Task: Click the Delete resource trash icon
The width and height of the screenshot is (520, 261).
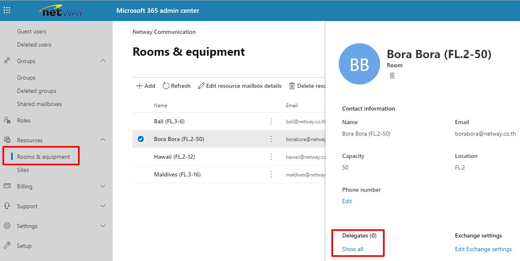Action: point(292,86)
